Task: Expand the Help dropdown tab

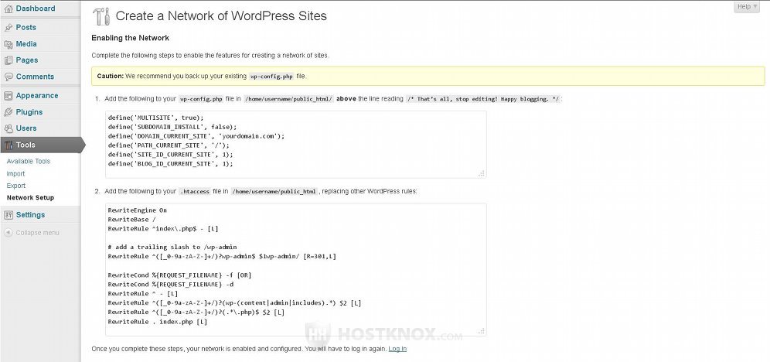Action: tap(747, 6)
